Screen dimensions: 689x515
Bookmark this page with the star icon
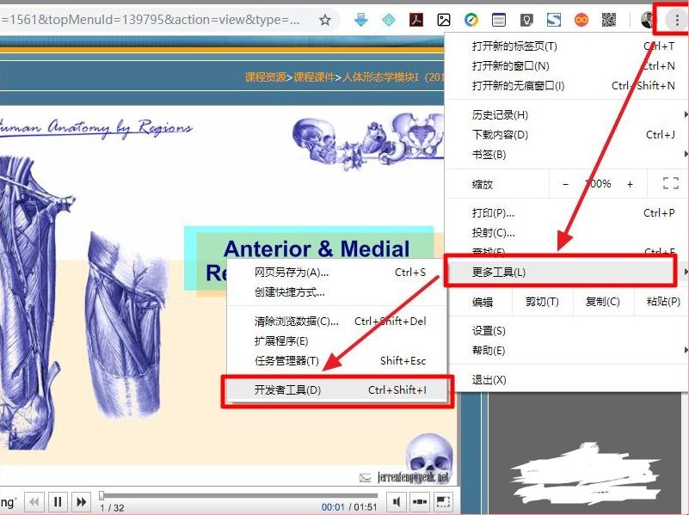[x=325, y=20]
